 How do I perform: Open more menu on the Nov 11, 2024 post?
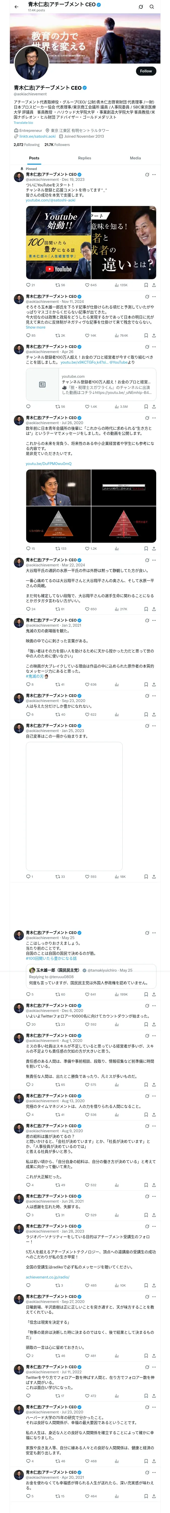point(154,297)
